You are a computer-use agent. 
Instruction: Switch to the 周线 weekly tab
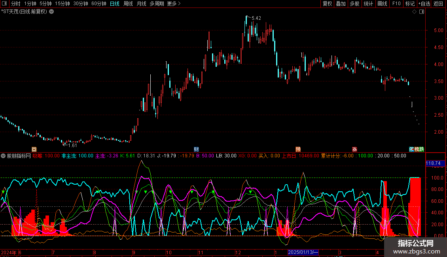[x=128, y=4]
